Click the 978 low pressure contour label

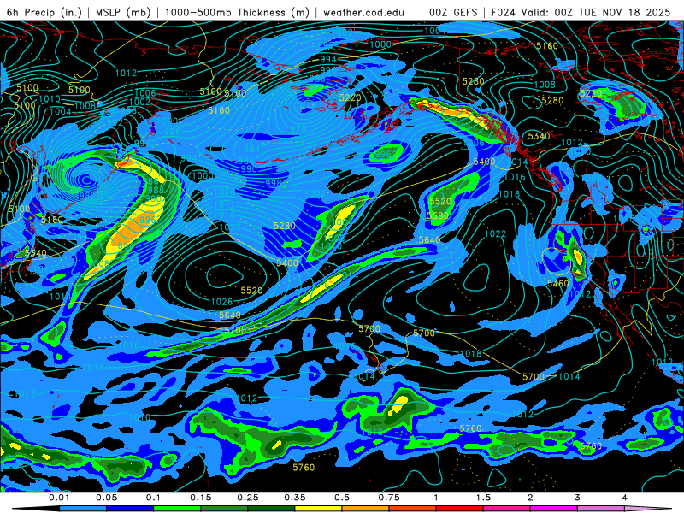tap(298, 130)
